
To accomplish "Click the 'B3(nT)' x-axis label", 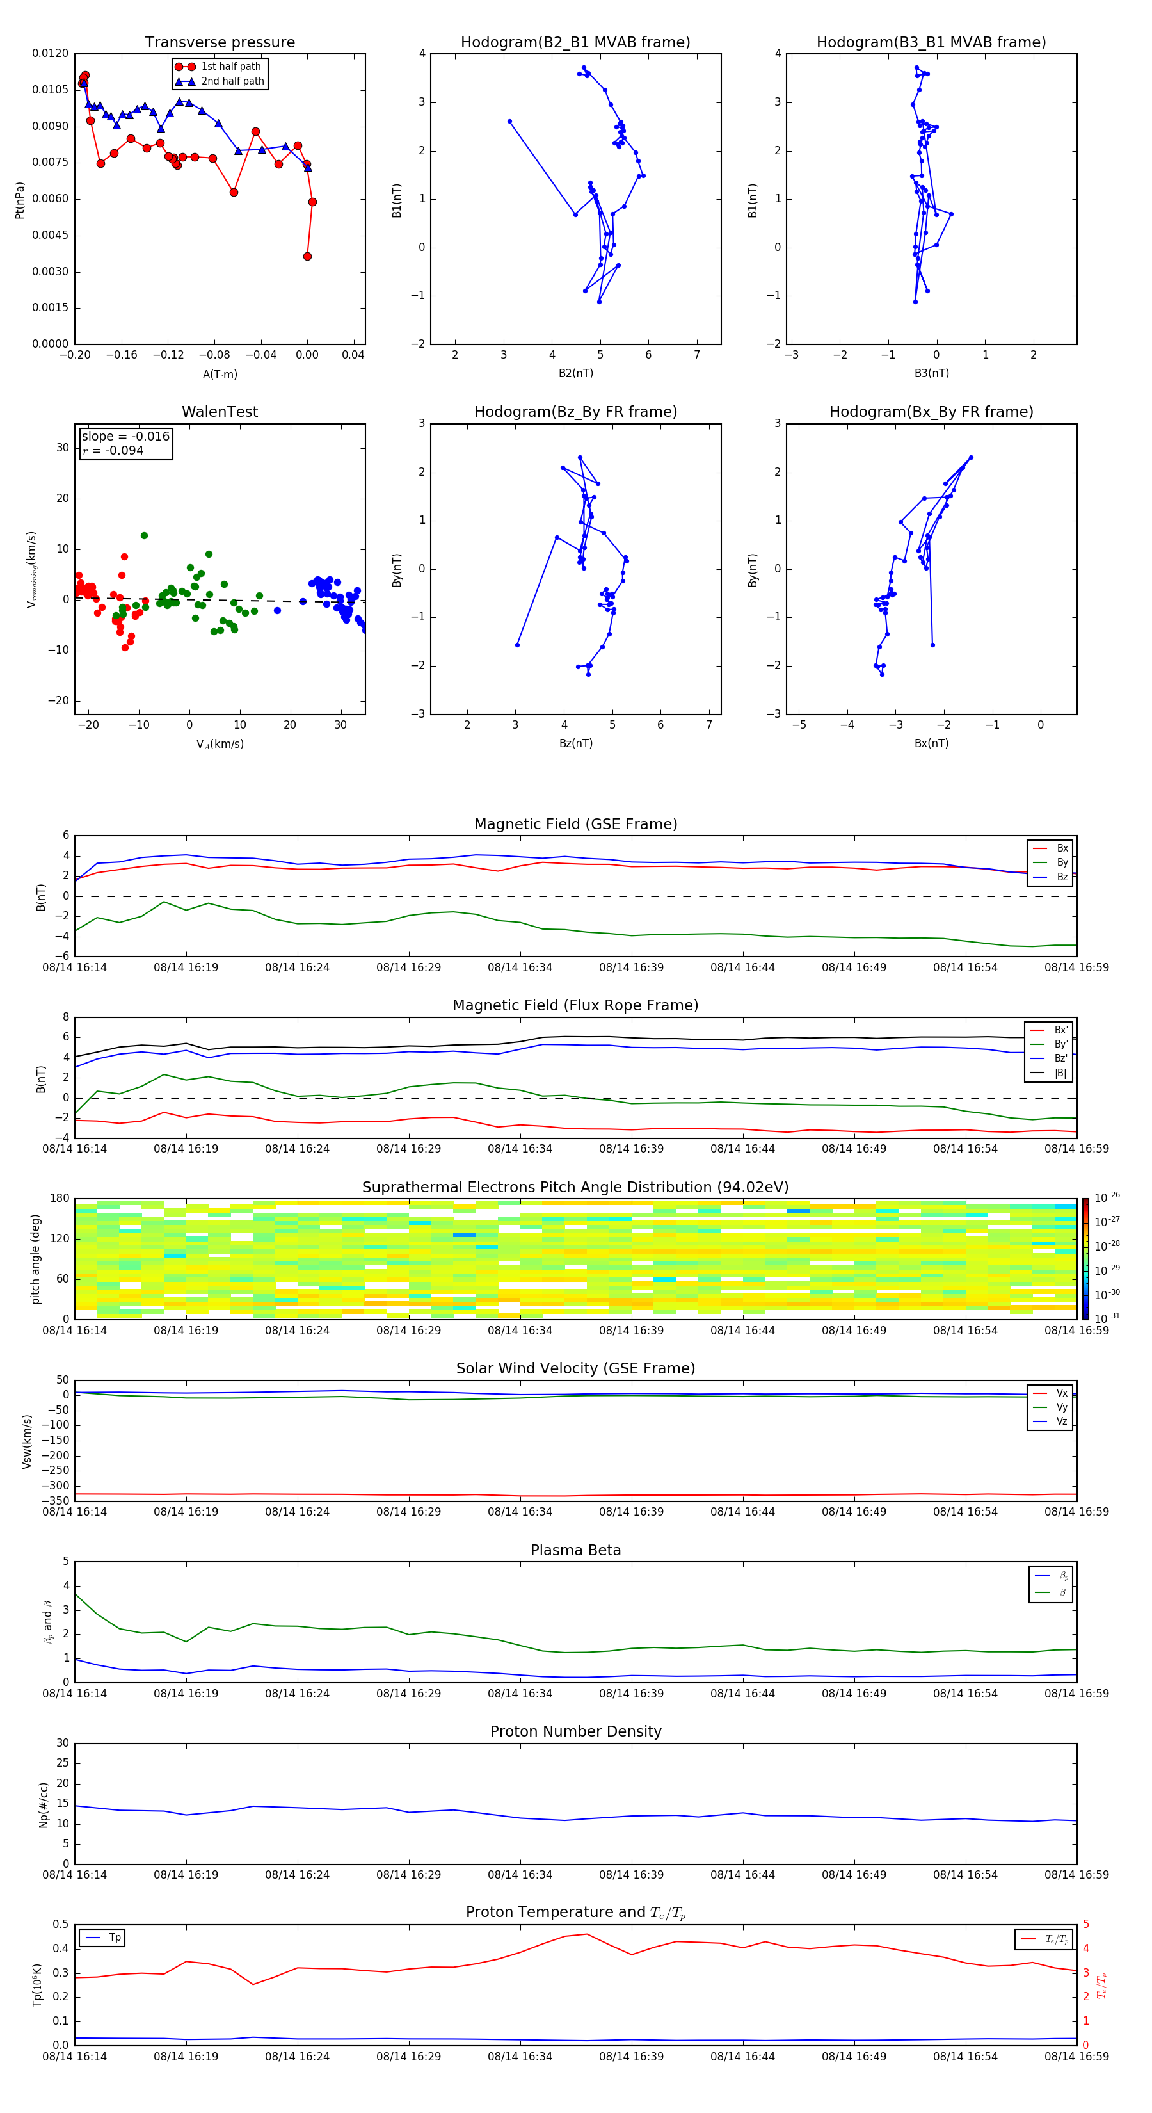I will point(931,374).
